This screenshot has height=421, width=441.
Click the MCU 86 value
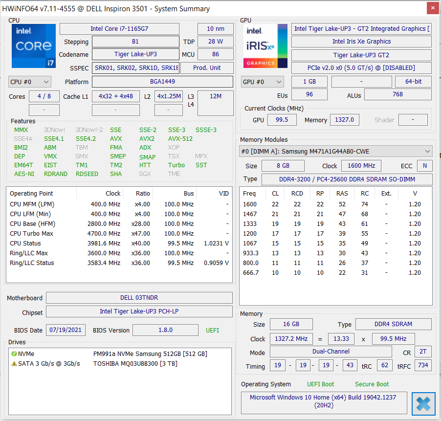(216, 54)
